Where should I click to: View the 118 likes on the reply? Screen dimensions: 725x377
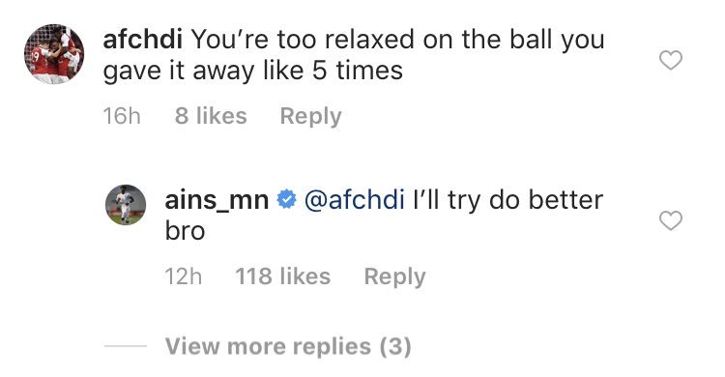pyautogui.click(x=283, y=276)
